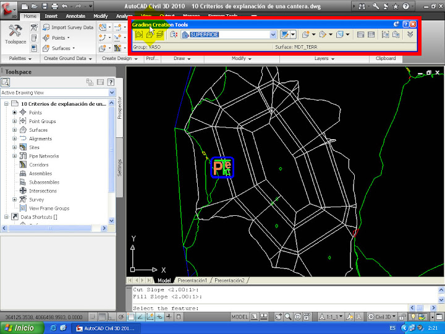Click Set the Target Surface icon

click(150, 35)
